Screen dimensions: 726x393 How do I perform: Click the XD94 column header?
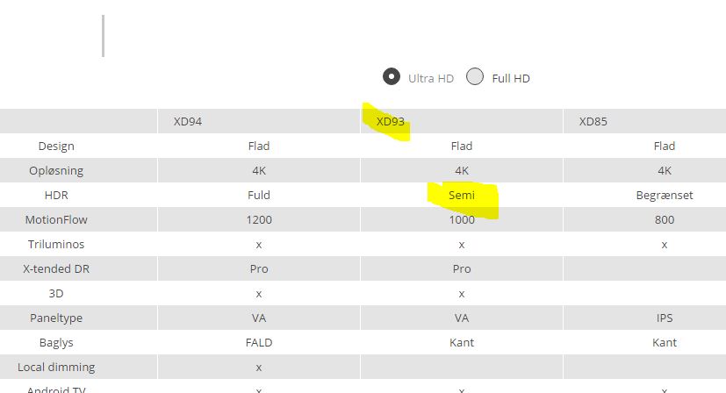(187, 122)
